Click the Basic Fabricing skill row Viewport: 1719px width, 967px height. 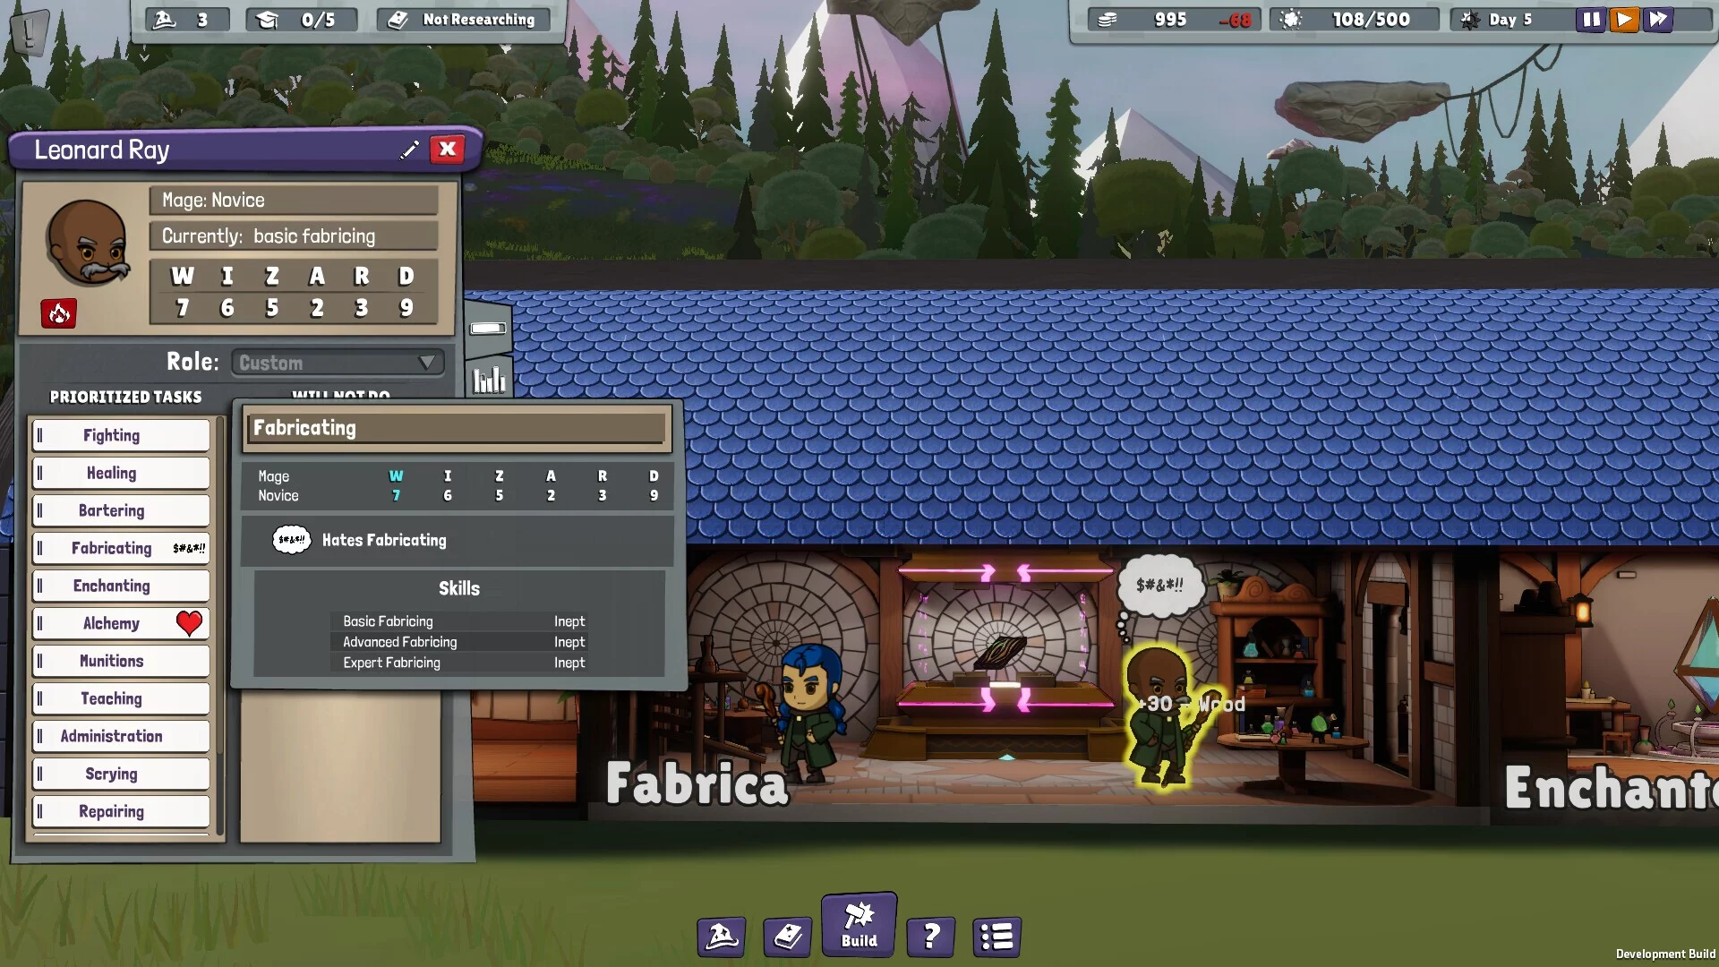458,621
